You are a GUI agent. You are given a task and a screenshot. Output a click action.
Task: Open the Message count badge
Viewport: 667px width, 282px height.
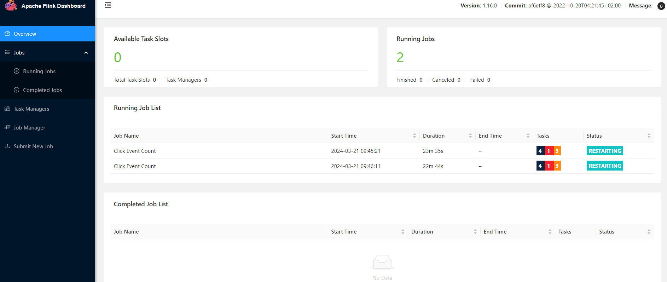point(661,6)
